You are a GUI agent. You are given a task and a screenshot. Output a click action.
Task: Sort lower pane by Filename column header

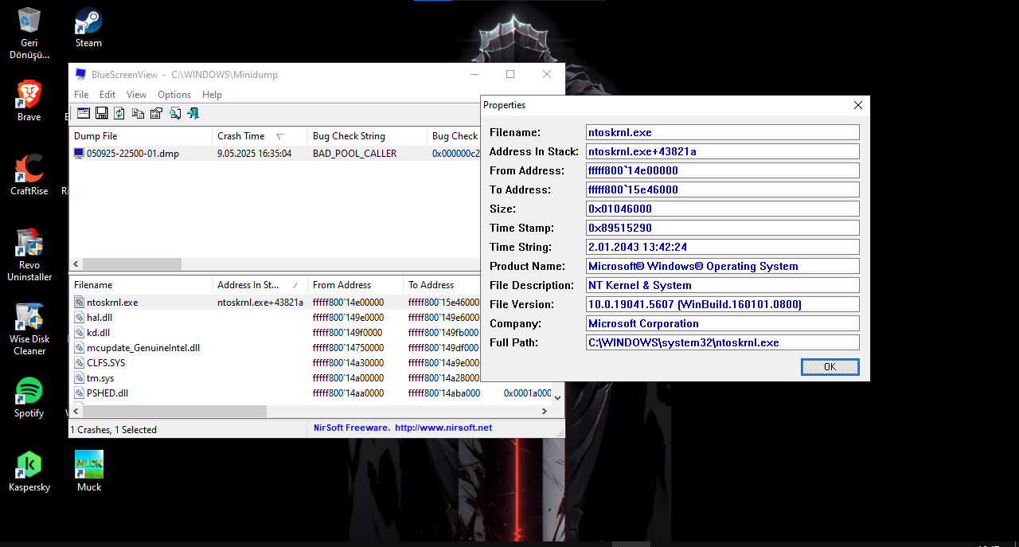(x=140, y=285)
